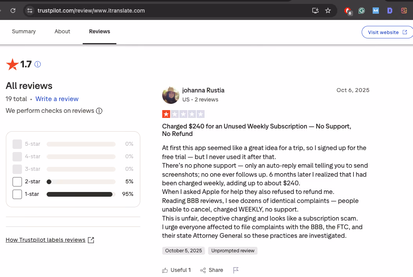The image size is (413, 277).
Task: Check the 1-star filter checkbox
Action: 17,194
